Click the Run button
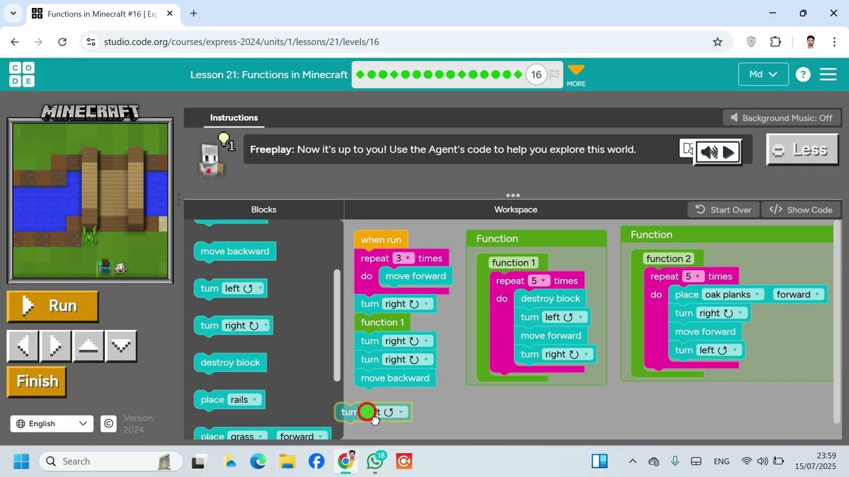The image size is (849, 477). click(x=52, y=306)
